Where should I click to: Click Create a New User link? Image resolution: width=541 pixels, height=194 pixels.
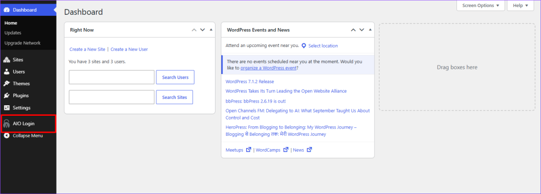click(x=129, y=49)
